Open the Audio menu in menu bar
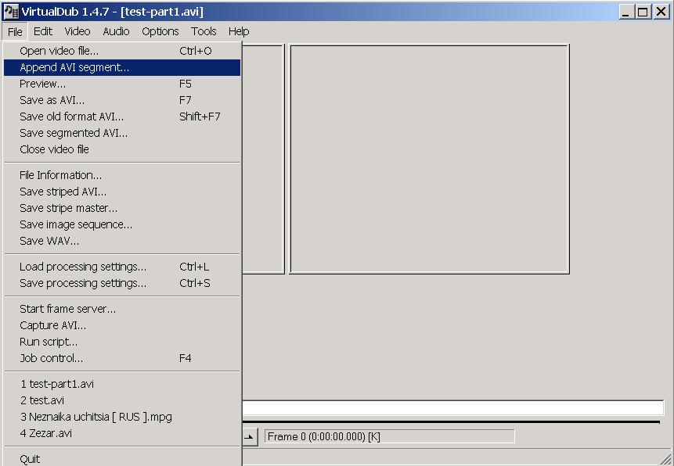The height and width of the screenshot is (466, 674). [116, 31]
